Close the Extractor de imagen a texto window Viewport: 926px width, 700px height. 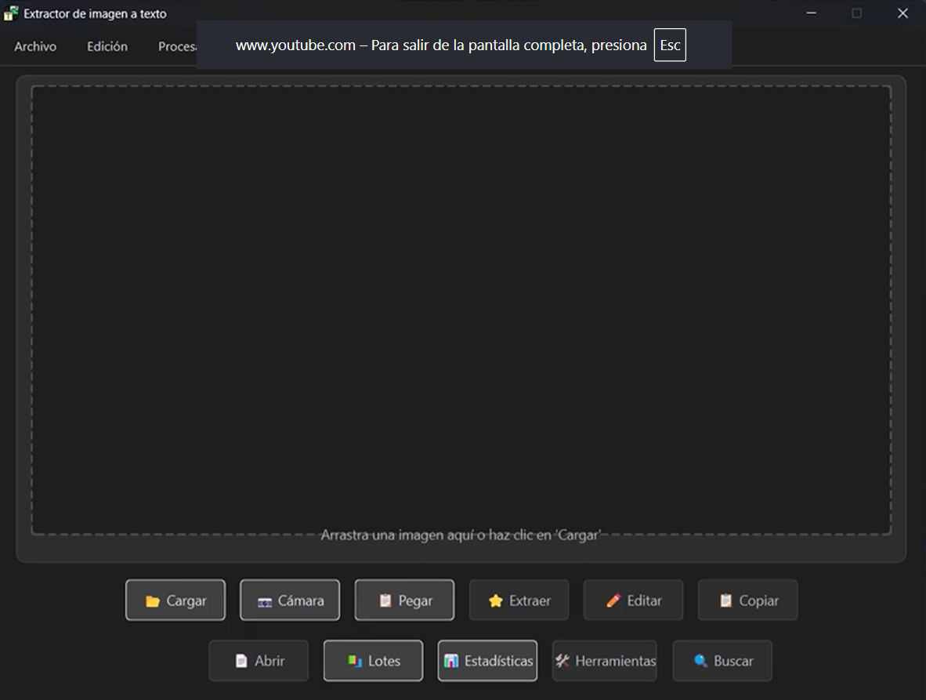point(902,13)
